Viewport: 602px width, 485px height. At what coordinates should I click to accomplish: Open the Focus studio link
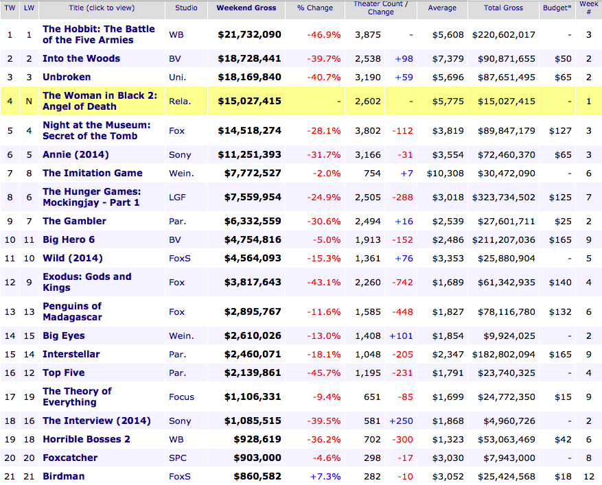(x=182, y=397)
